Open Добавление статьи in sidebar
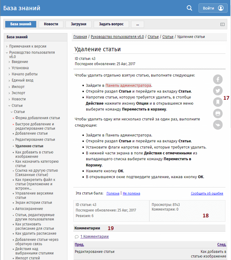Image resolution: width=231 pixels, height=260 pixels. pos(31,133)
